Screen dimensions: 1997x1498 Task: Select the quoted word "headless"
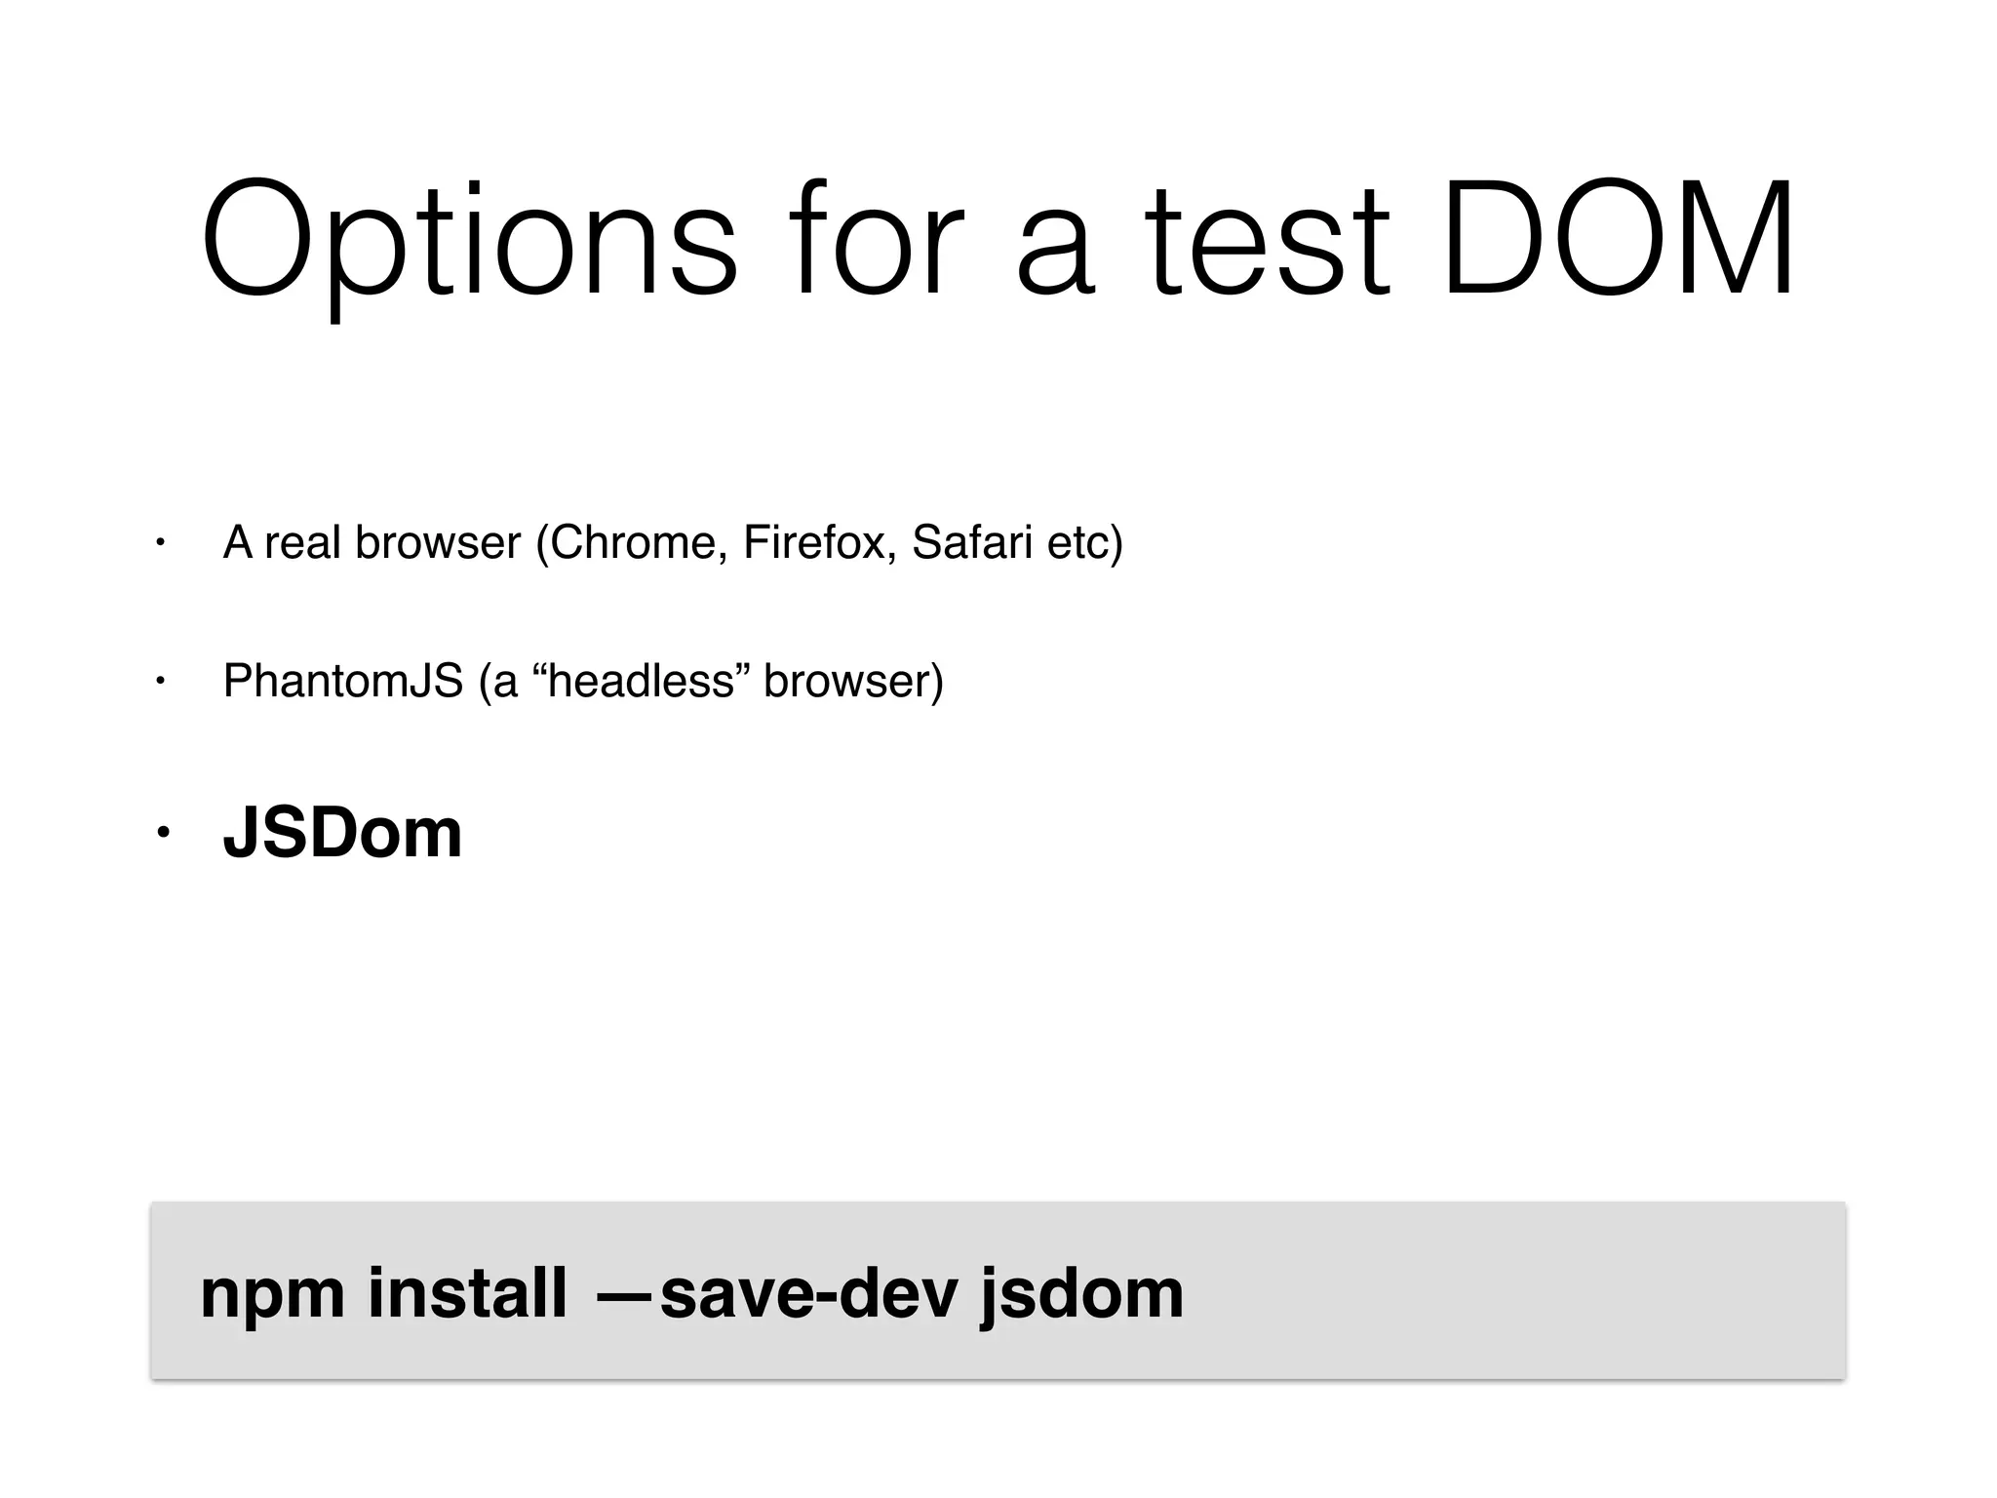click(641, 681)
